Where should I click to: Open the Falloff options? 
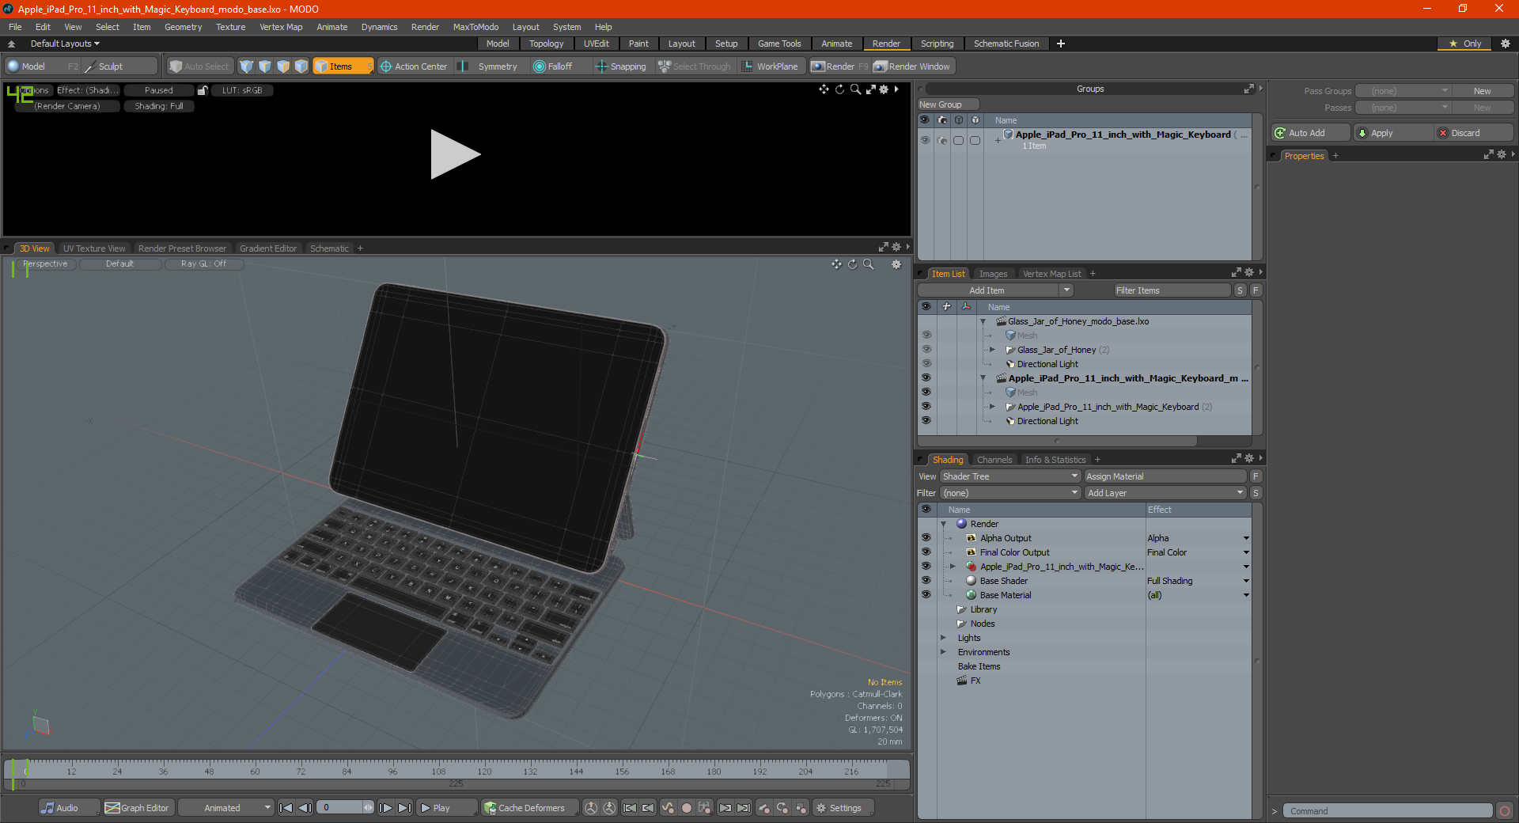click(552, 66)
